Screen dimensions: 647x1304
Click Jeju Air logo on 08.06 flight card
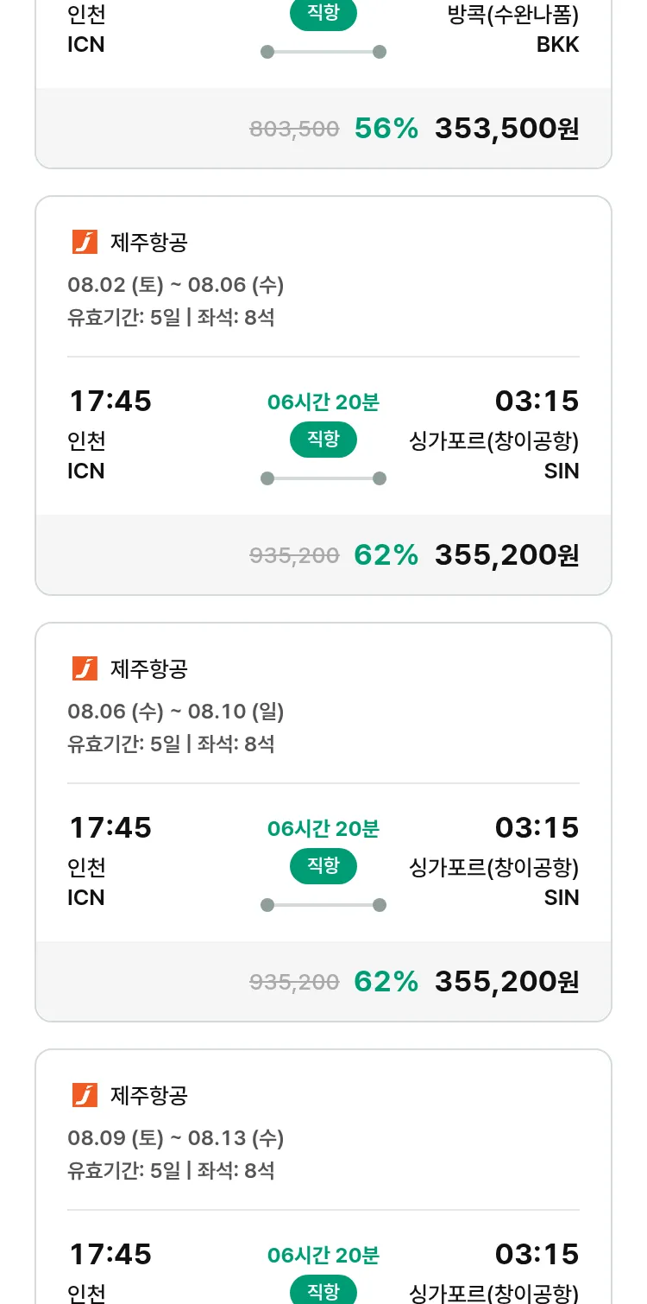(85, 668)
